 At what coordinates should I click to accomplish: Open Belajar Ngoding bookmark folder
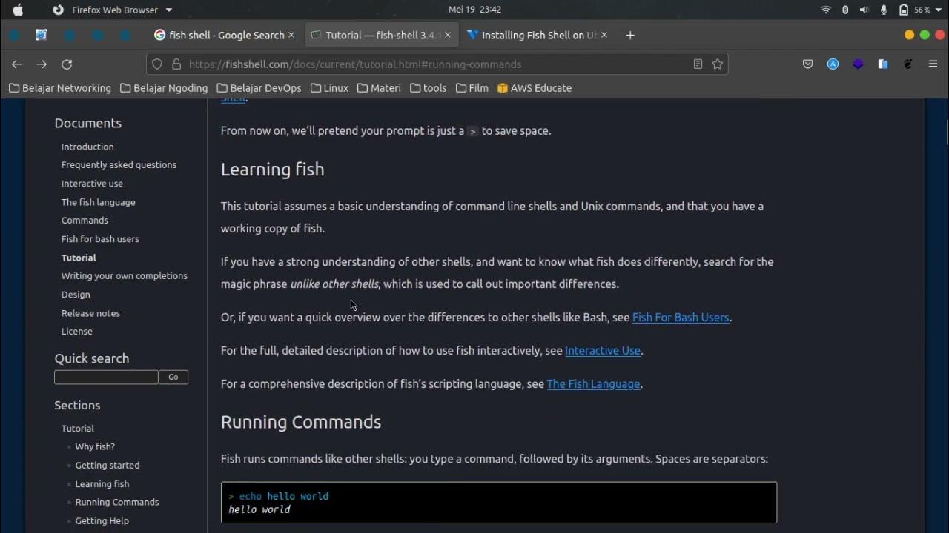pyautogui.click(x=164, y=88)
